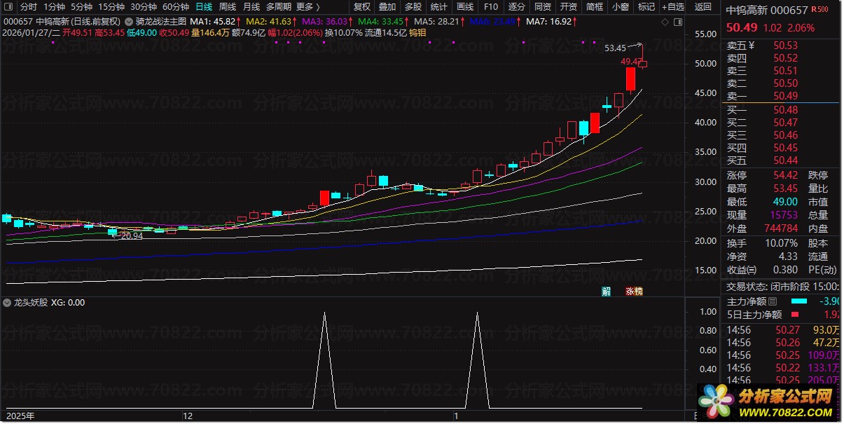Click the ¥ symbol beside 卖五
The width and height of the screenshot is (844, 424).
click(x=752, y=46)
